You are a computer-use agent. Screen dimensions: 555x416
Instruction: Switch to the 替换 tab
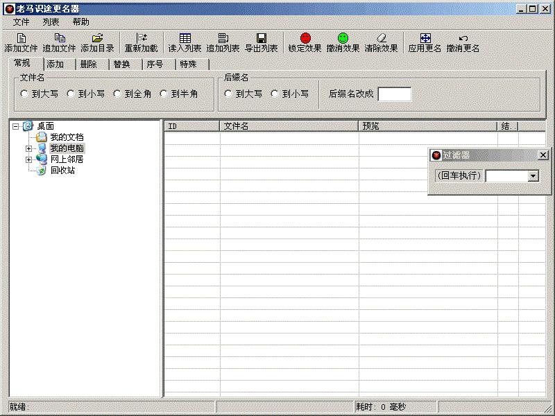pyautogui.click(x=121, y=64)
